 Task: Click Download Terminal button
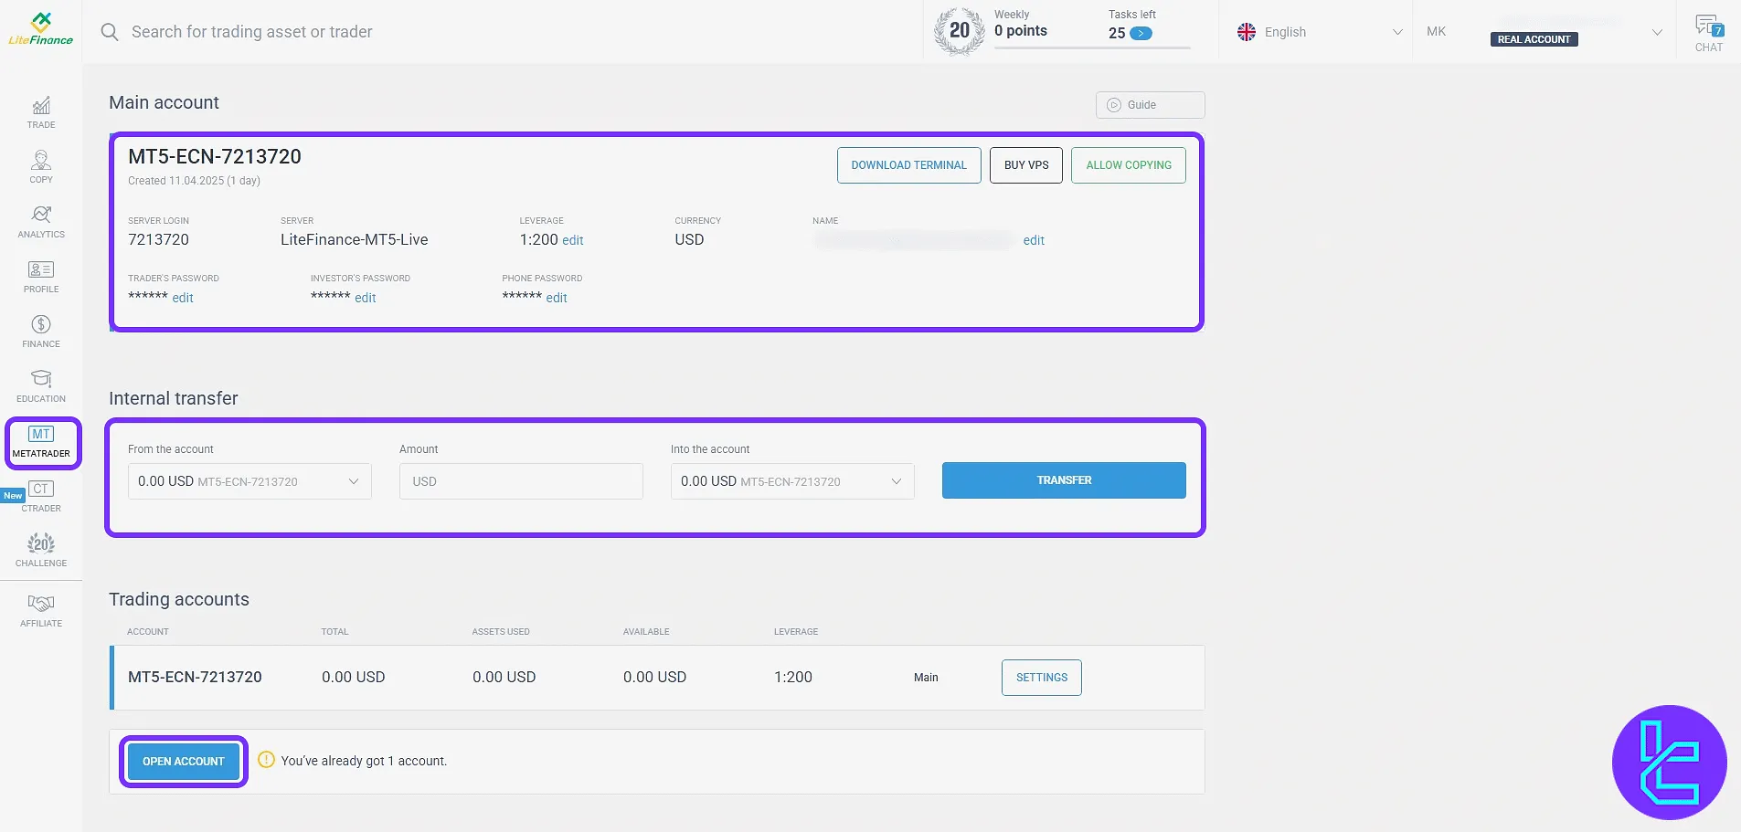(908, 165)
